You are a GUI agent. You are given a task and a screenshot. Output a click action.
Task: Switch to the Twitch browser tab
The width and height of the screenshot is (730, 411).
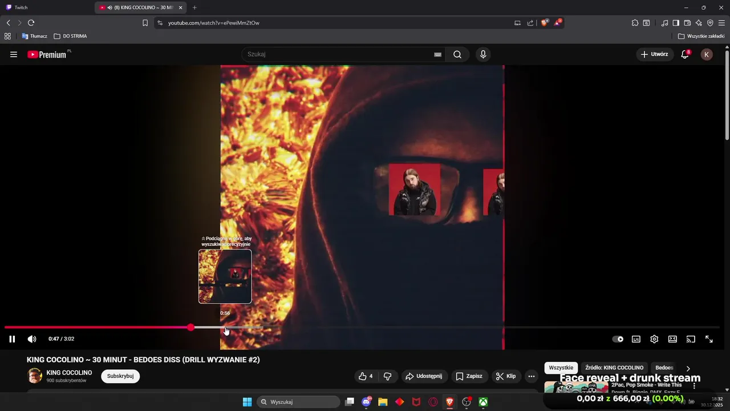click(x=47, y=7)
